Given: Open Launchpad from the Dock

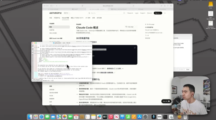Looking at the screenshot, I should tap(36, 117).
